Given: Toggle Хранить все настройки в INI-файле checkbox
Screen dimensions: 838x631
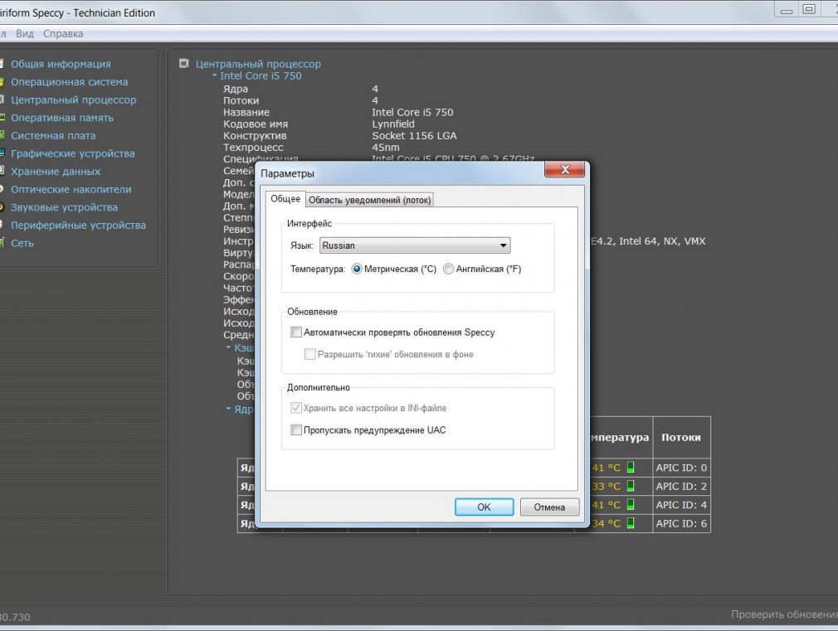Looking at the screenshot, I should click(x=295, y=408).
